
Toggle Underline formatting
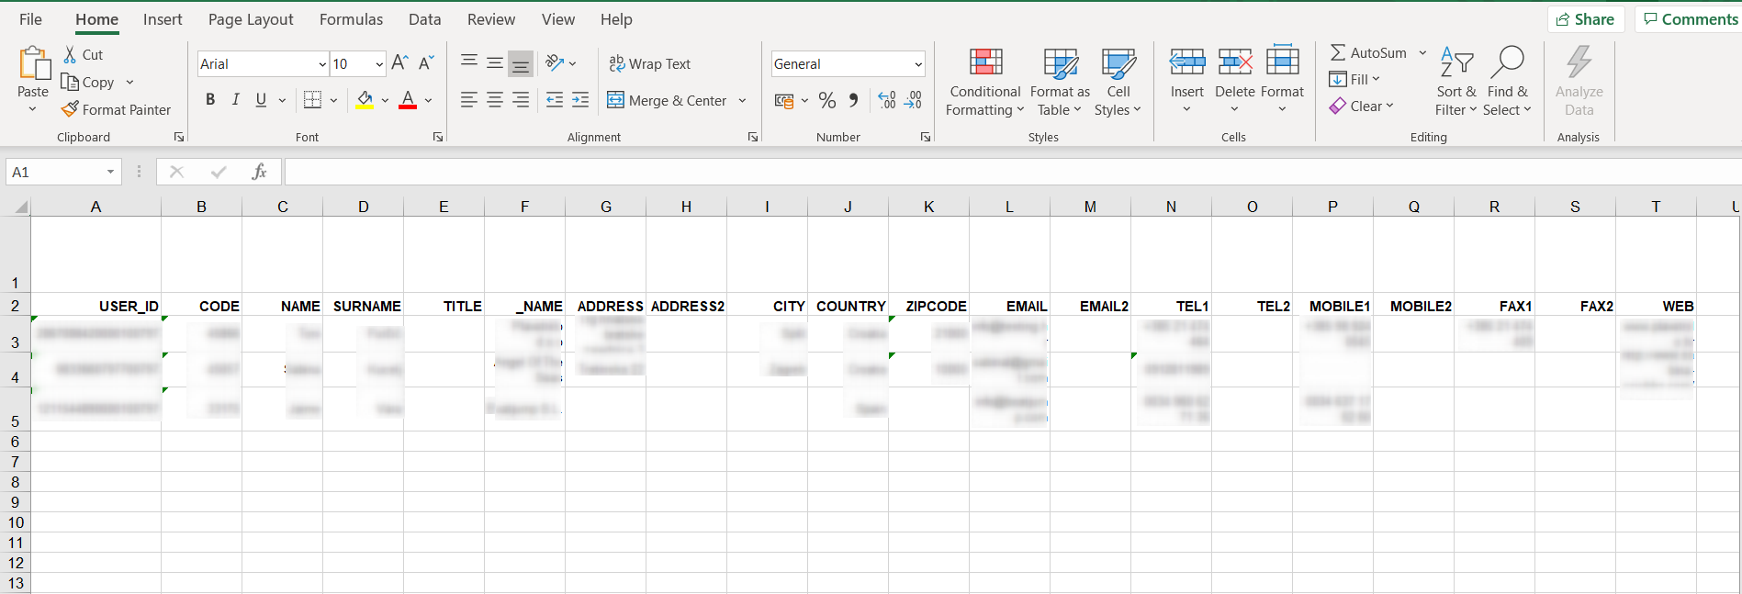(261, 100)
